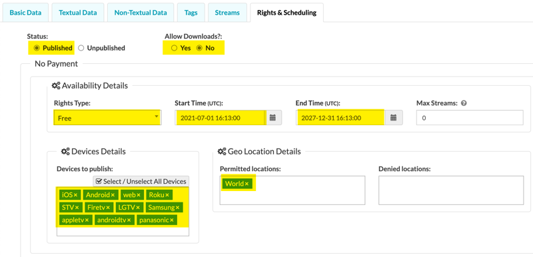Viewport: 533px width, 257px height.
Task: Go to the Tags tab
Action: [x=191, y=13]
